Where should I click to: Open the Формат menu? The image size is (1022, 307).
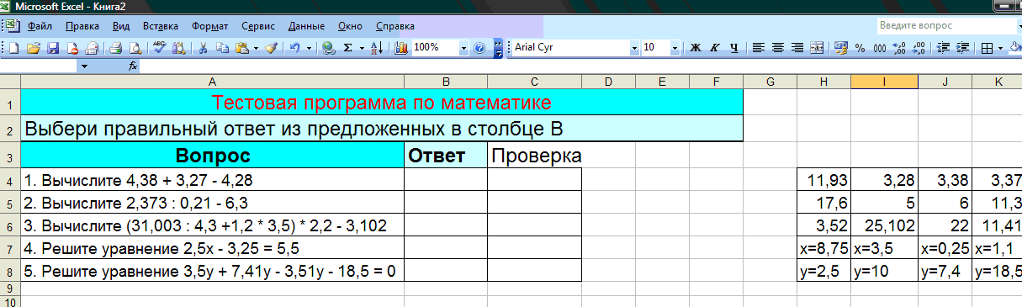(210, 26)
